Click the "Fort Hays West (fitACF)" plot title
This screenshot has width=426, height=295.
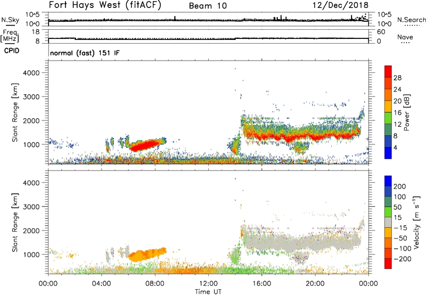tap(105, 5)
